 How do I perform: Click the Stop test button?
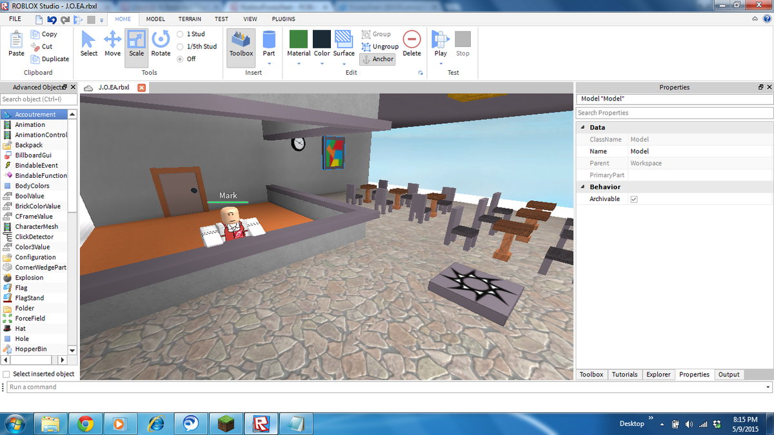click(x=462, y=44)
